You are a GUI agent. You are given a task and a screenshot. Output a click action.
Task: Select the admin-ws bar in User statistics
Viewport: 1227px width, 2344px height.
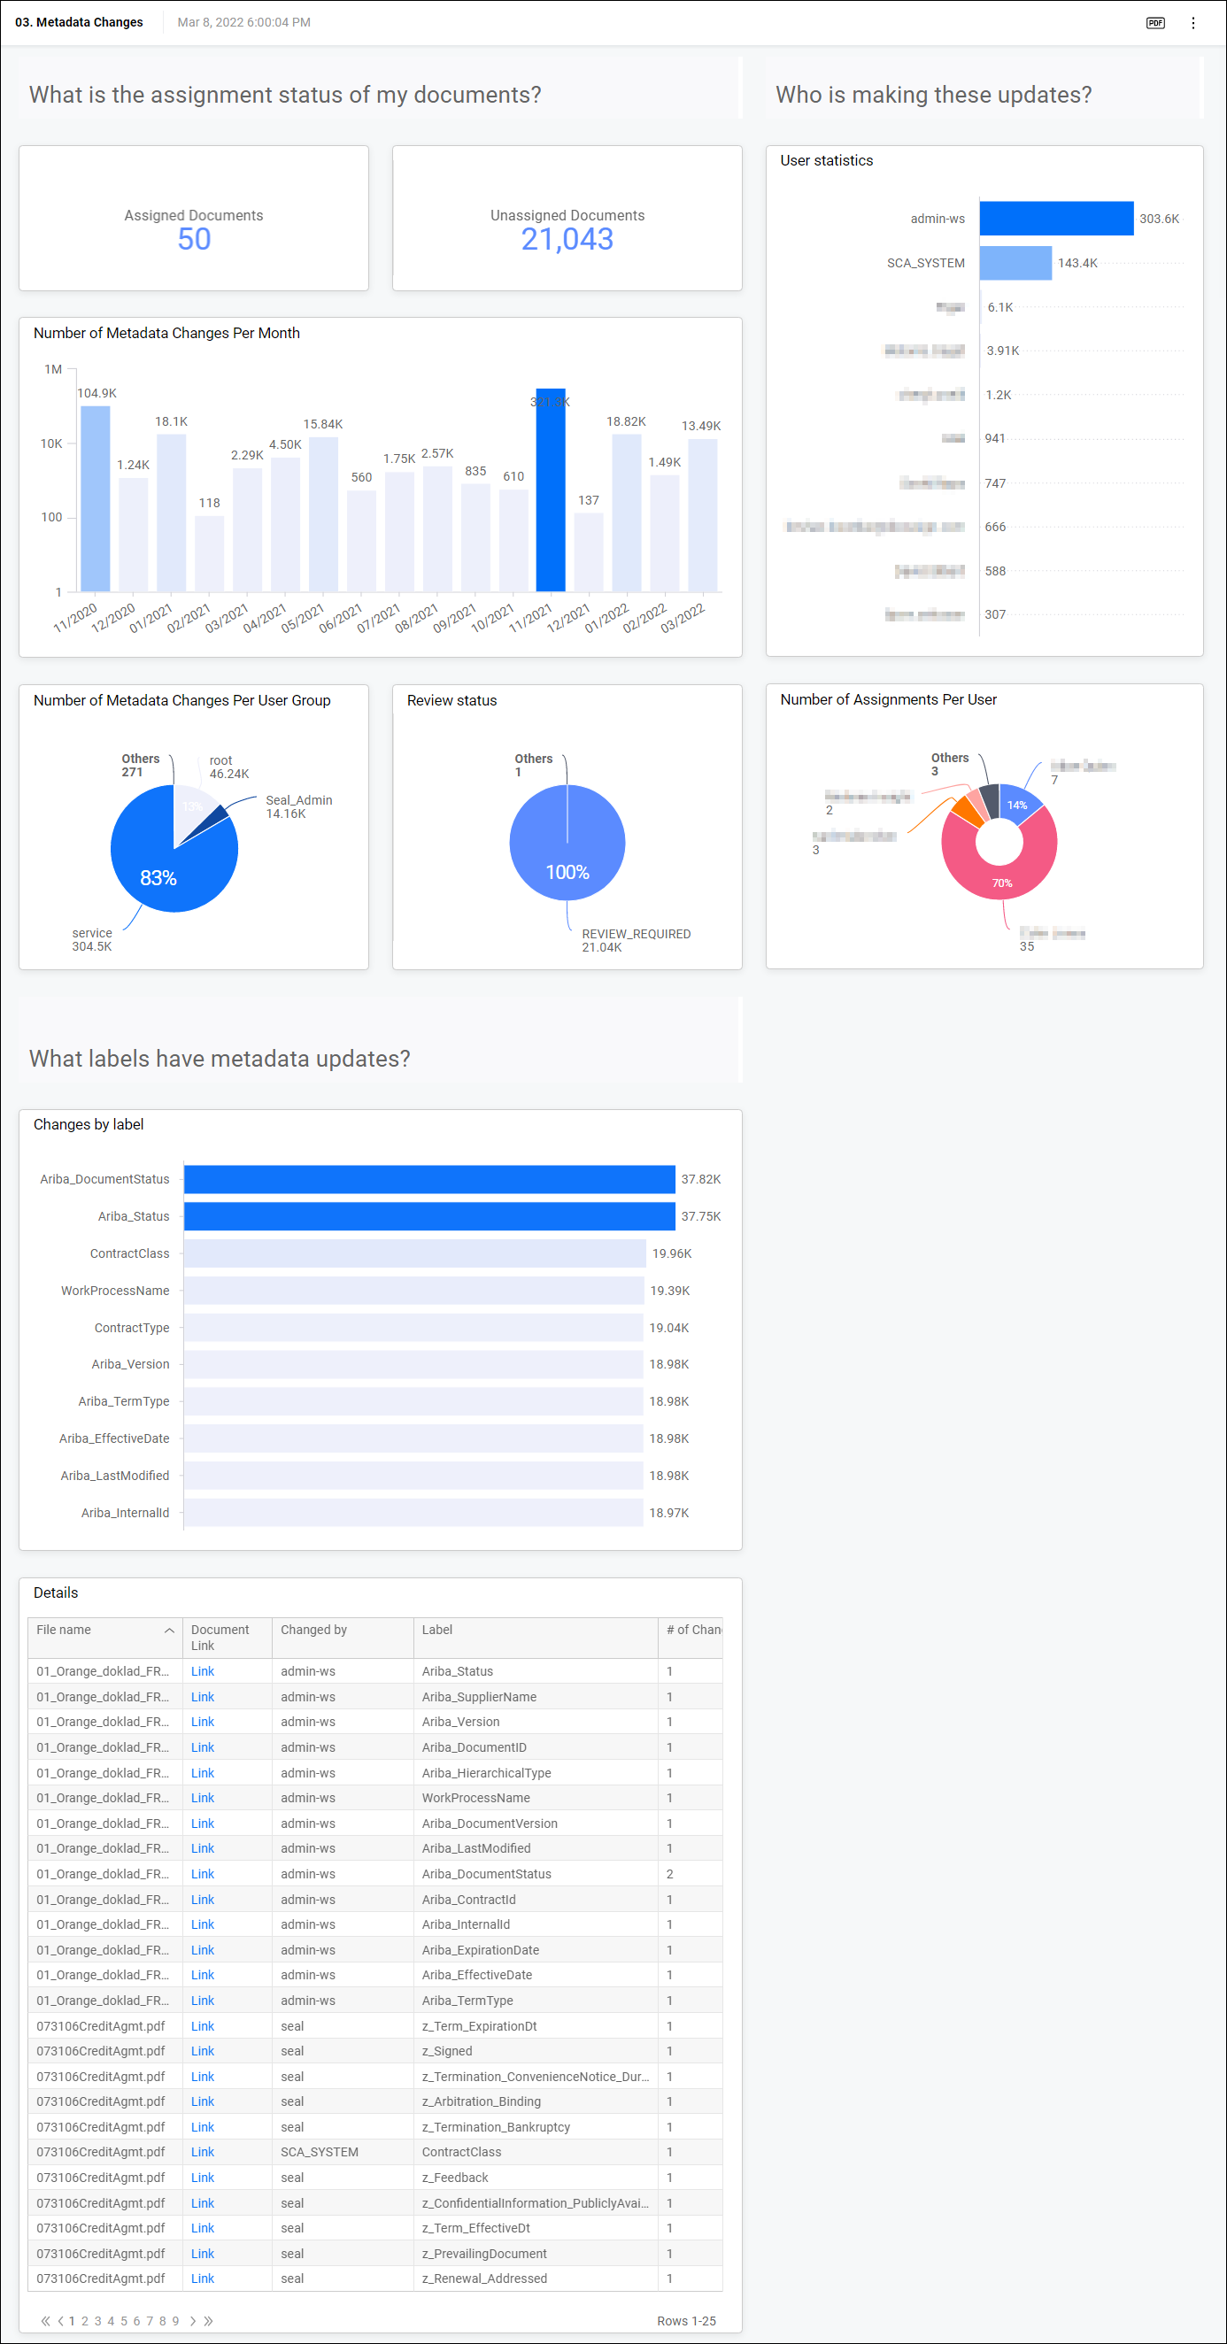coord(1056,219)
